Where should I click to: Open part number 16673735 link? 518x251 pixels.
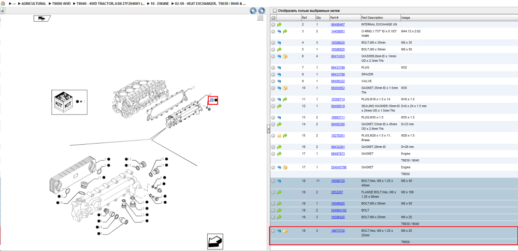[338, 231]
